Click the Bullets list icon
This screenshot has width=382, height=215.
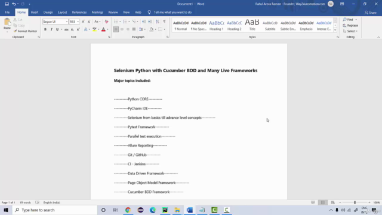coord(116,21)
